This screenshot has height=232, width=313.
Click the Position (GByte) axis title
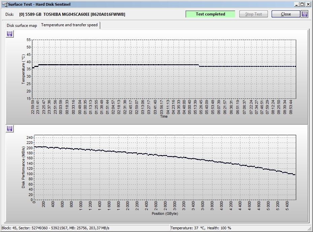point(165,214)
